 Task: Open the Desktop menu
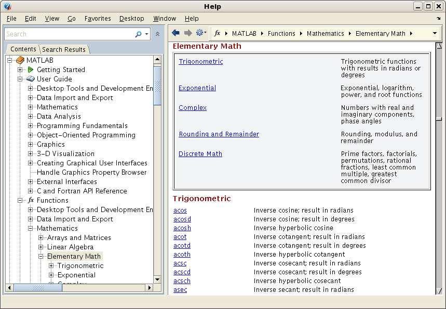132,19
